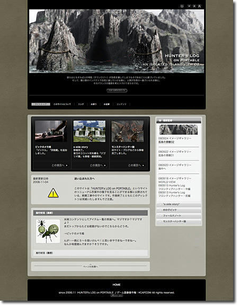Click the AN ISOLATED ISLAND VIEW 02 caption

click(x=171, y=64)
